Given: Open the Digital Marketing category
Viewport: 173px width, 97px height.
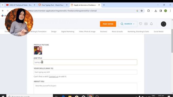Looking at the screenshot, I should click(x=68, y=32).
